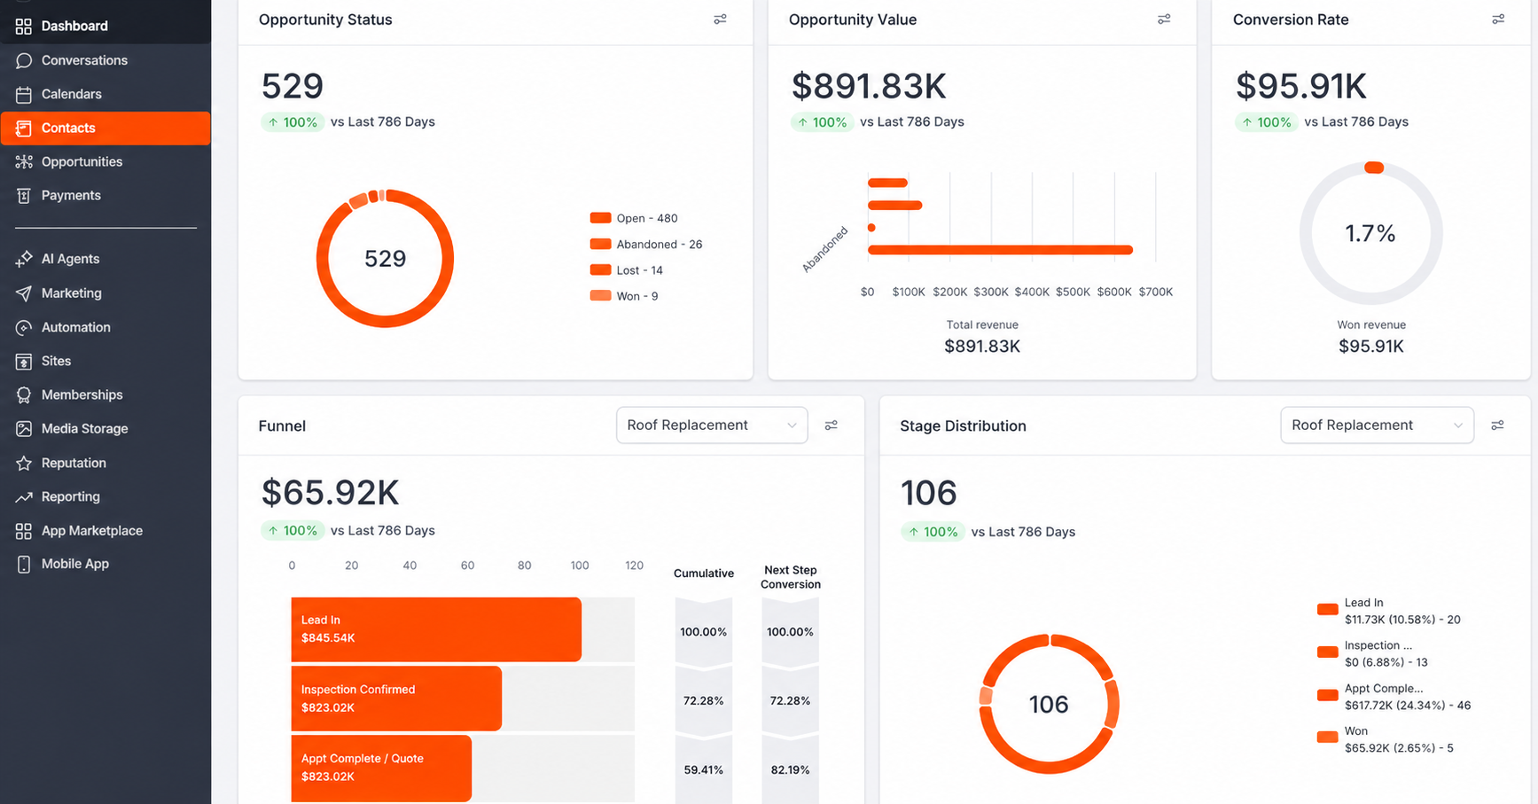Open Stage Distribution filter settings icon
Viewport: 1538px width, 804px height.
1497,425
